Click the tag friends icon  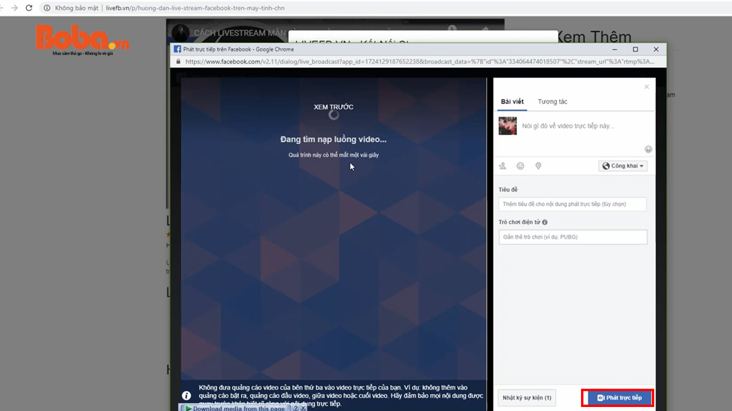pyautogui.click(x=503, y=166)
